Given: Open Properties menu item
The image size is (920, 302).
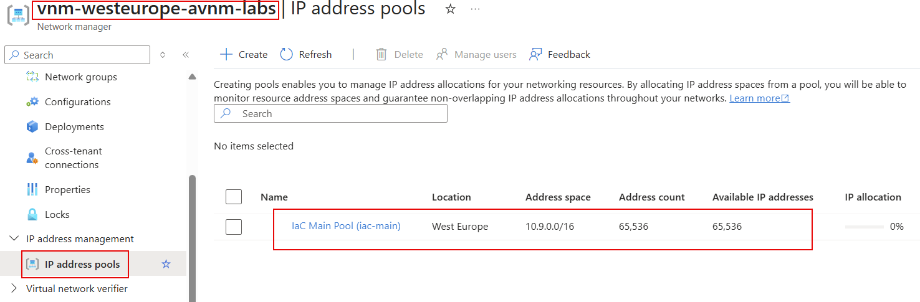Looking at the screenshot, I should point(67,189).
